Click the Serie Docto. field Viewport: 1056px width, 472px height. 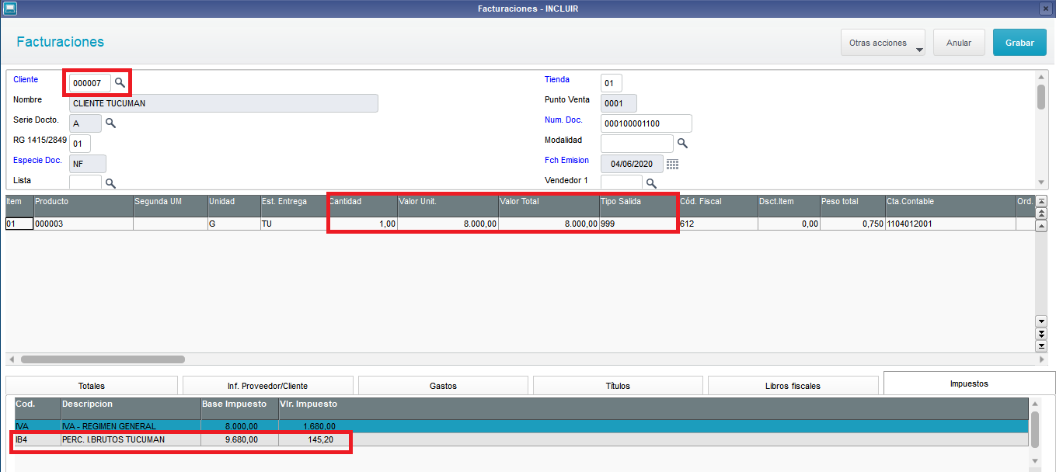tap(85, 123)
